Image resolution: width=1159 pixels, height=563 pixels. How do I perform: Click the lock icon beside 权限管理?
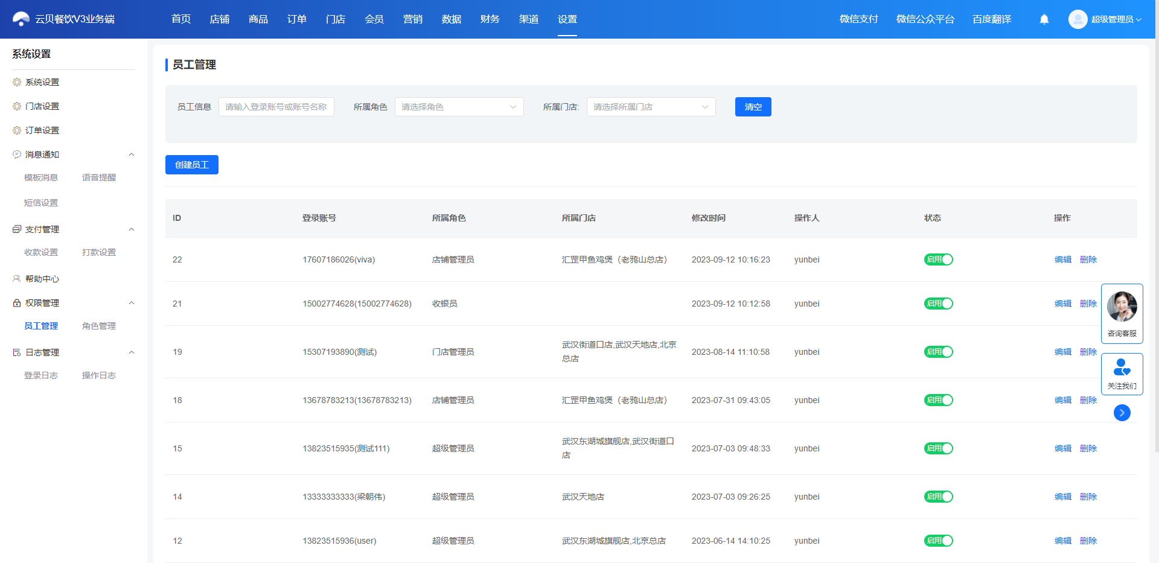pyautogui.click(x=17, y=303)
